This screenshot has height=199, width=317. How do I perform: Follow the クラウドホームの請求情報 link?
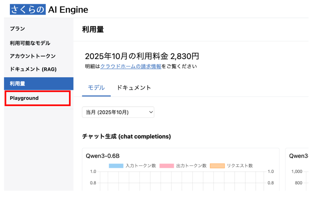point(130,66)
